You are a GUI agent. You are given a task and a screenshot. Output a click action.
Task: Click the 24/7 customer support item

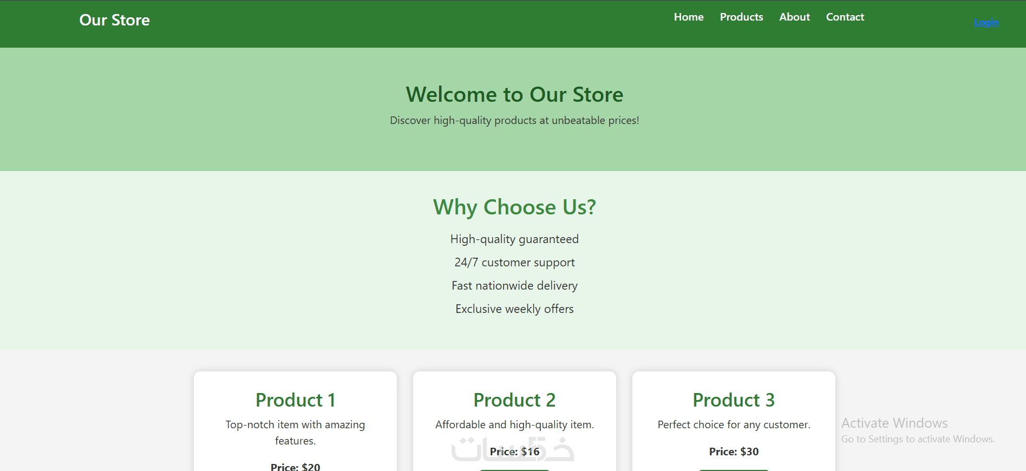(x=514, y=263)
